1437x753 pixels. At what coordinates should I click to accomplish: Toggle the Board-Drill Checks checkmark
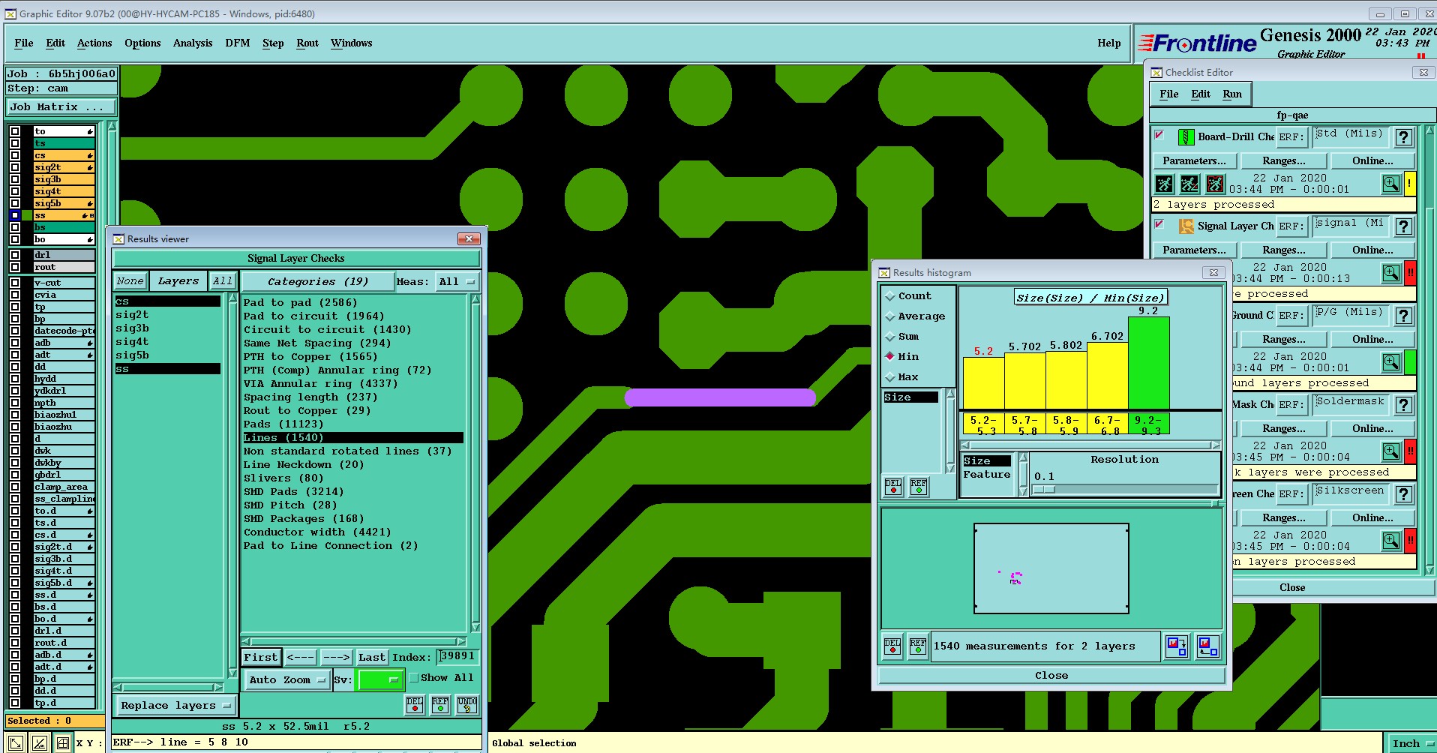point(1159,136)
